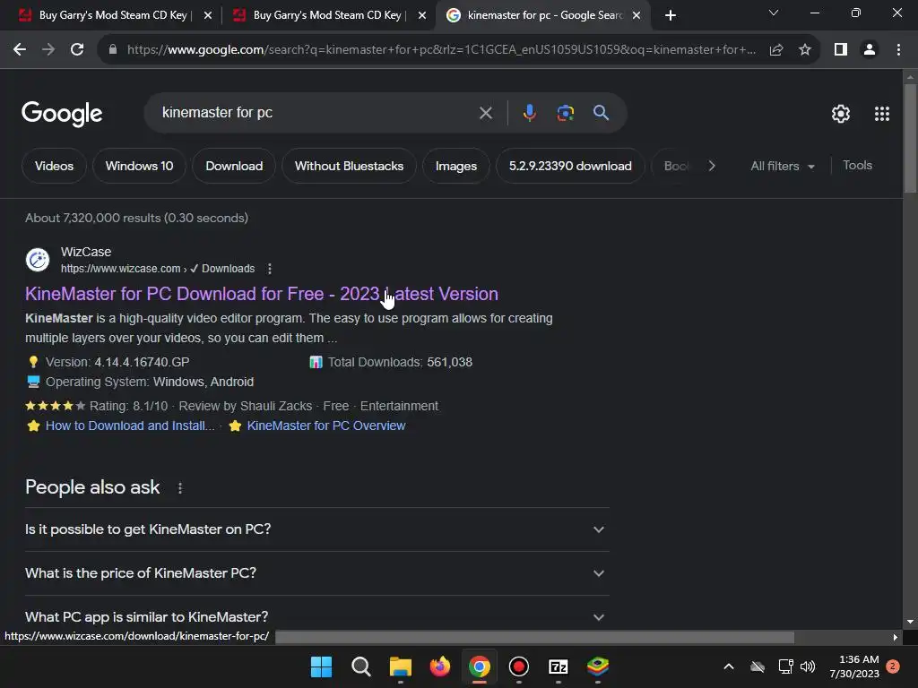Share this page from the address bar
This screenshot has height=688, width=918.
(776, 50)
